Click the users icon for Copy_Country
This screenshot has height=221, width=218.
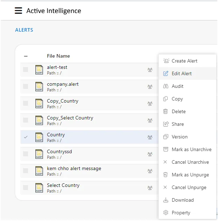pyautogui.click(x=150, y=103)
